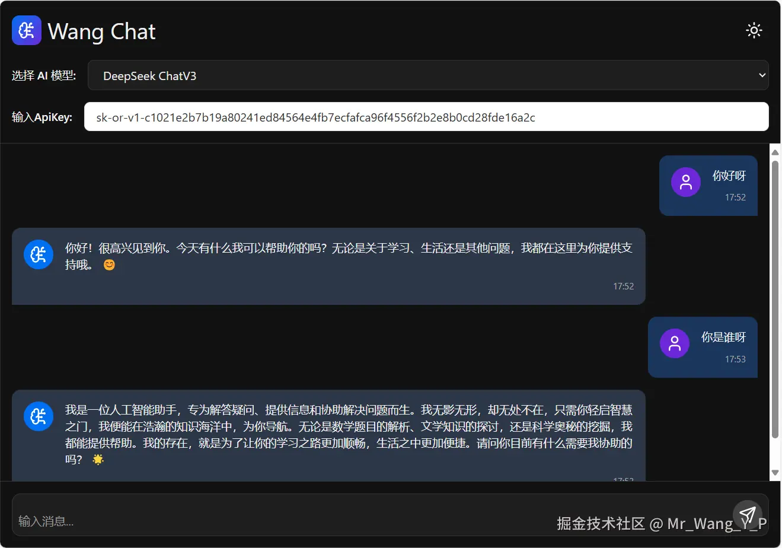Click the chat scrollbar on the right
The height and width of the screenshot is (548, 782).
(775, 308)
